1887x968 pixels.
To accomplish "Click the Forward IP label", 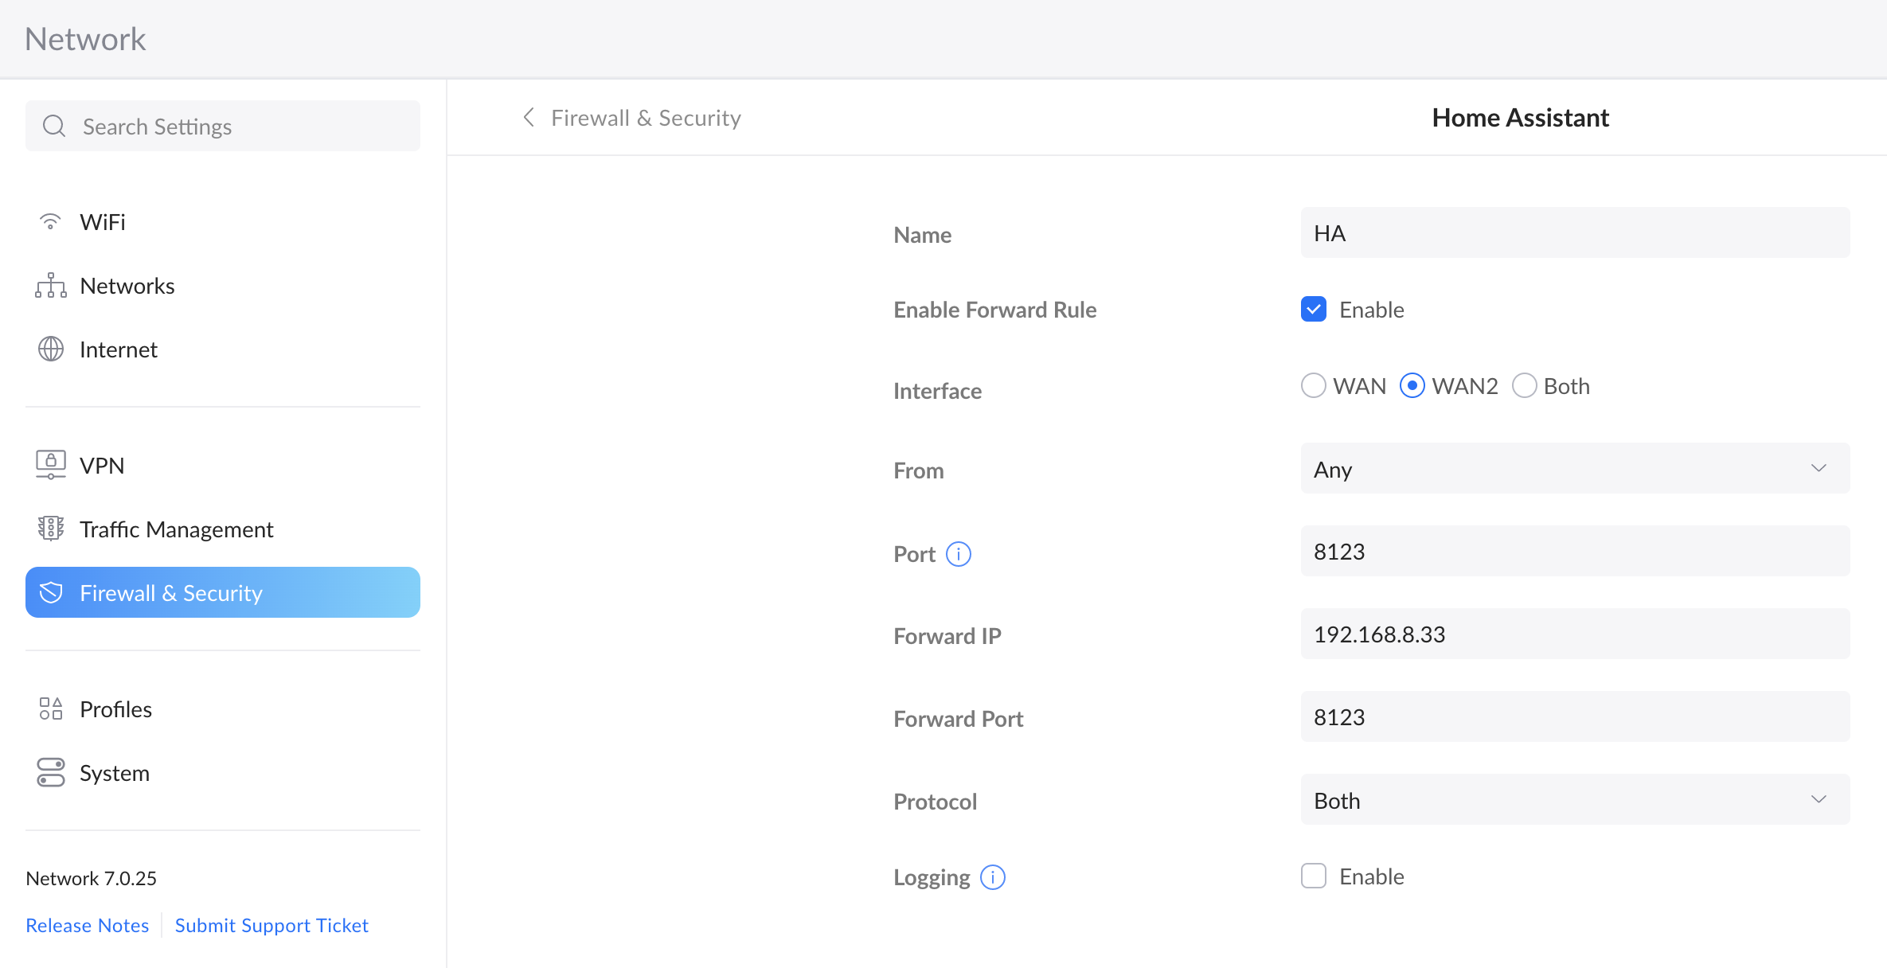I will click(947, 636).
